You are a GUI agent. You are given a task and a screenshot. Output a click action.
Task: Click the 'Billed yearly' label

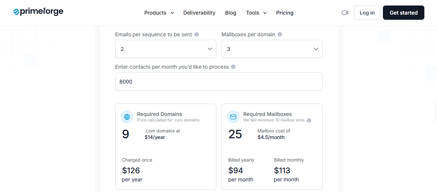coord(241,160)
